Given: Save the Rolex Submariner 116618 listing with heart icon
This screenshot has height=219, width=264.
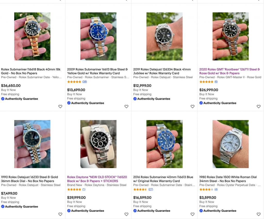Looking at the screenshot, I should (x=60, y=107).
